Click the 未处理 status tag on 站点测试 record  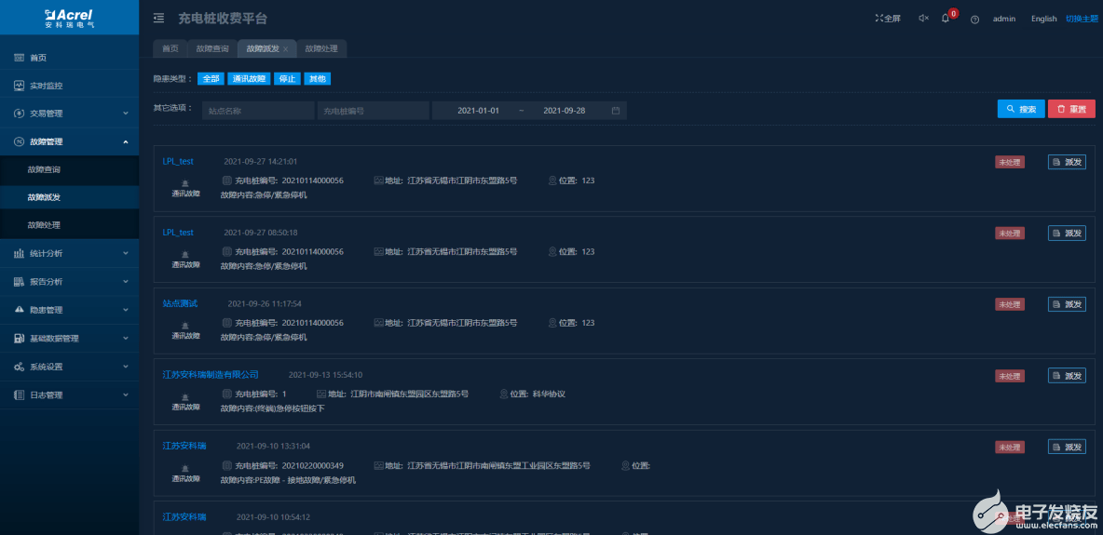point(1010,304)
